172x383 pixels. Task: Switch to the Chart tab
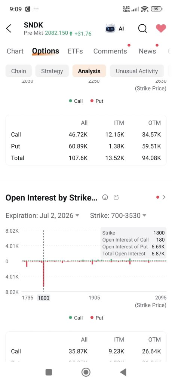tap(15, 51)
